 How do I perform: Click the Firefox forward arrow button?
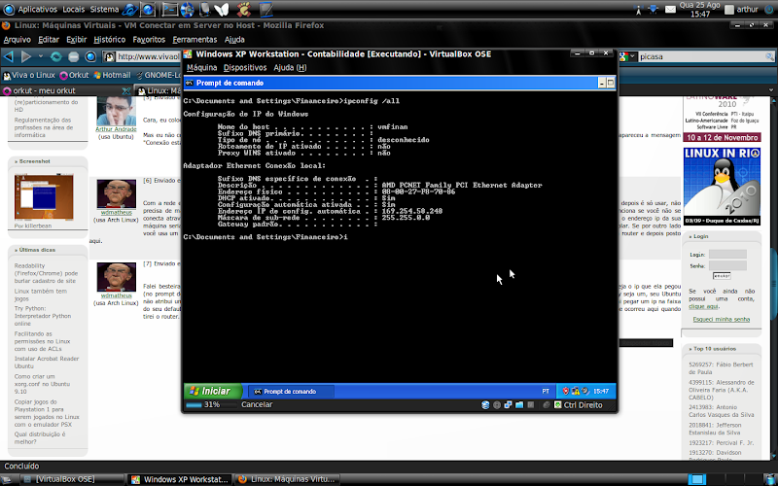tap(26, 56)
